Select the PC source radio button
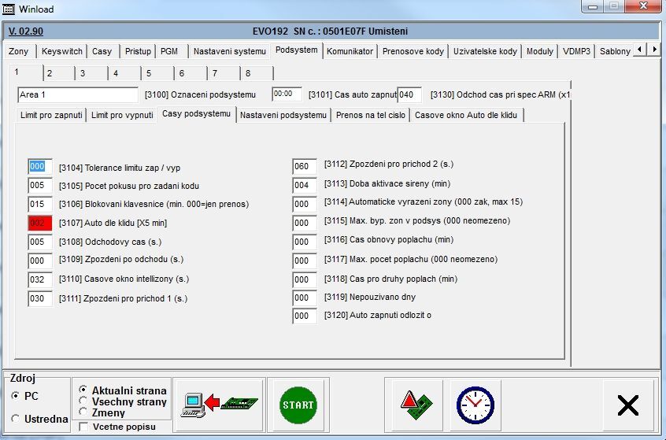This screenshot has height=440, width=666. tap(16, 394)
